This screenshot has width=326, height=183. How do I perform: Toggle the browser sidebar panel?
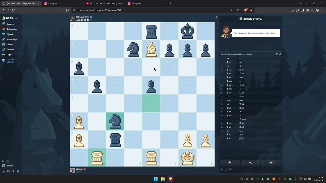[x=302, y=10]
